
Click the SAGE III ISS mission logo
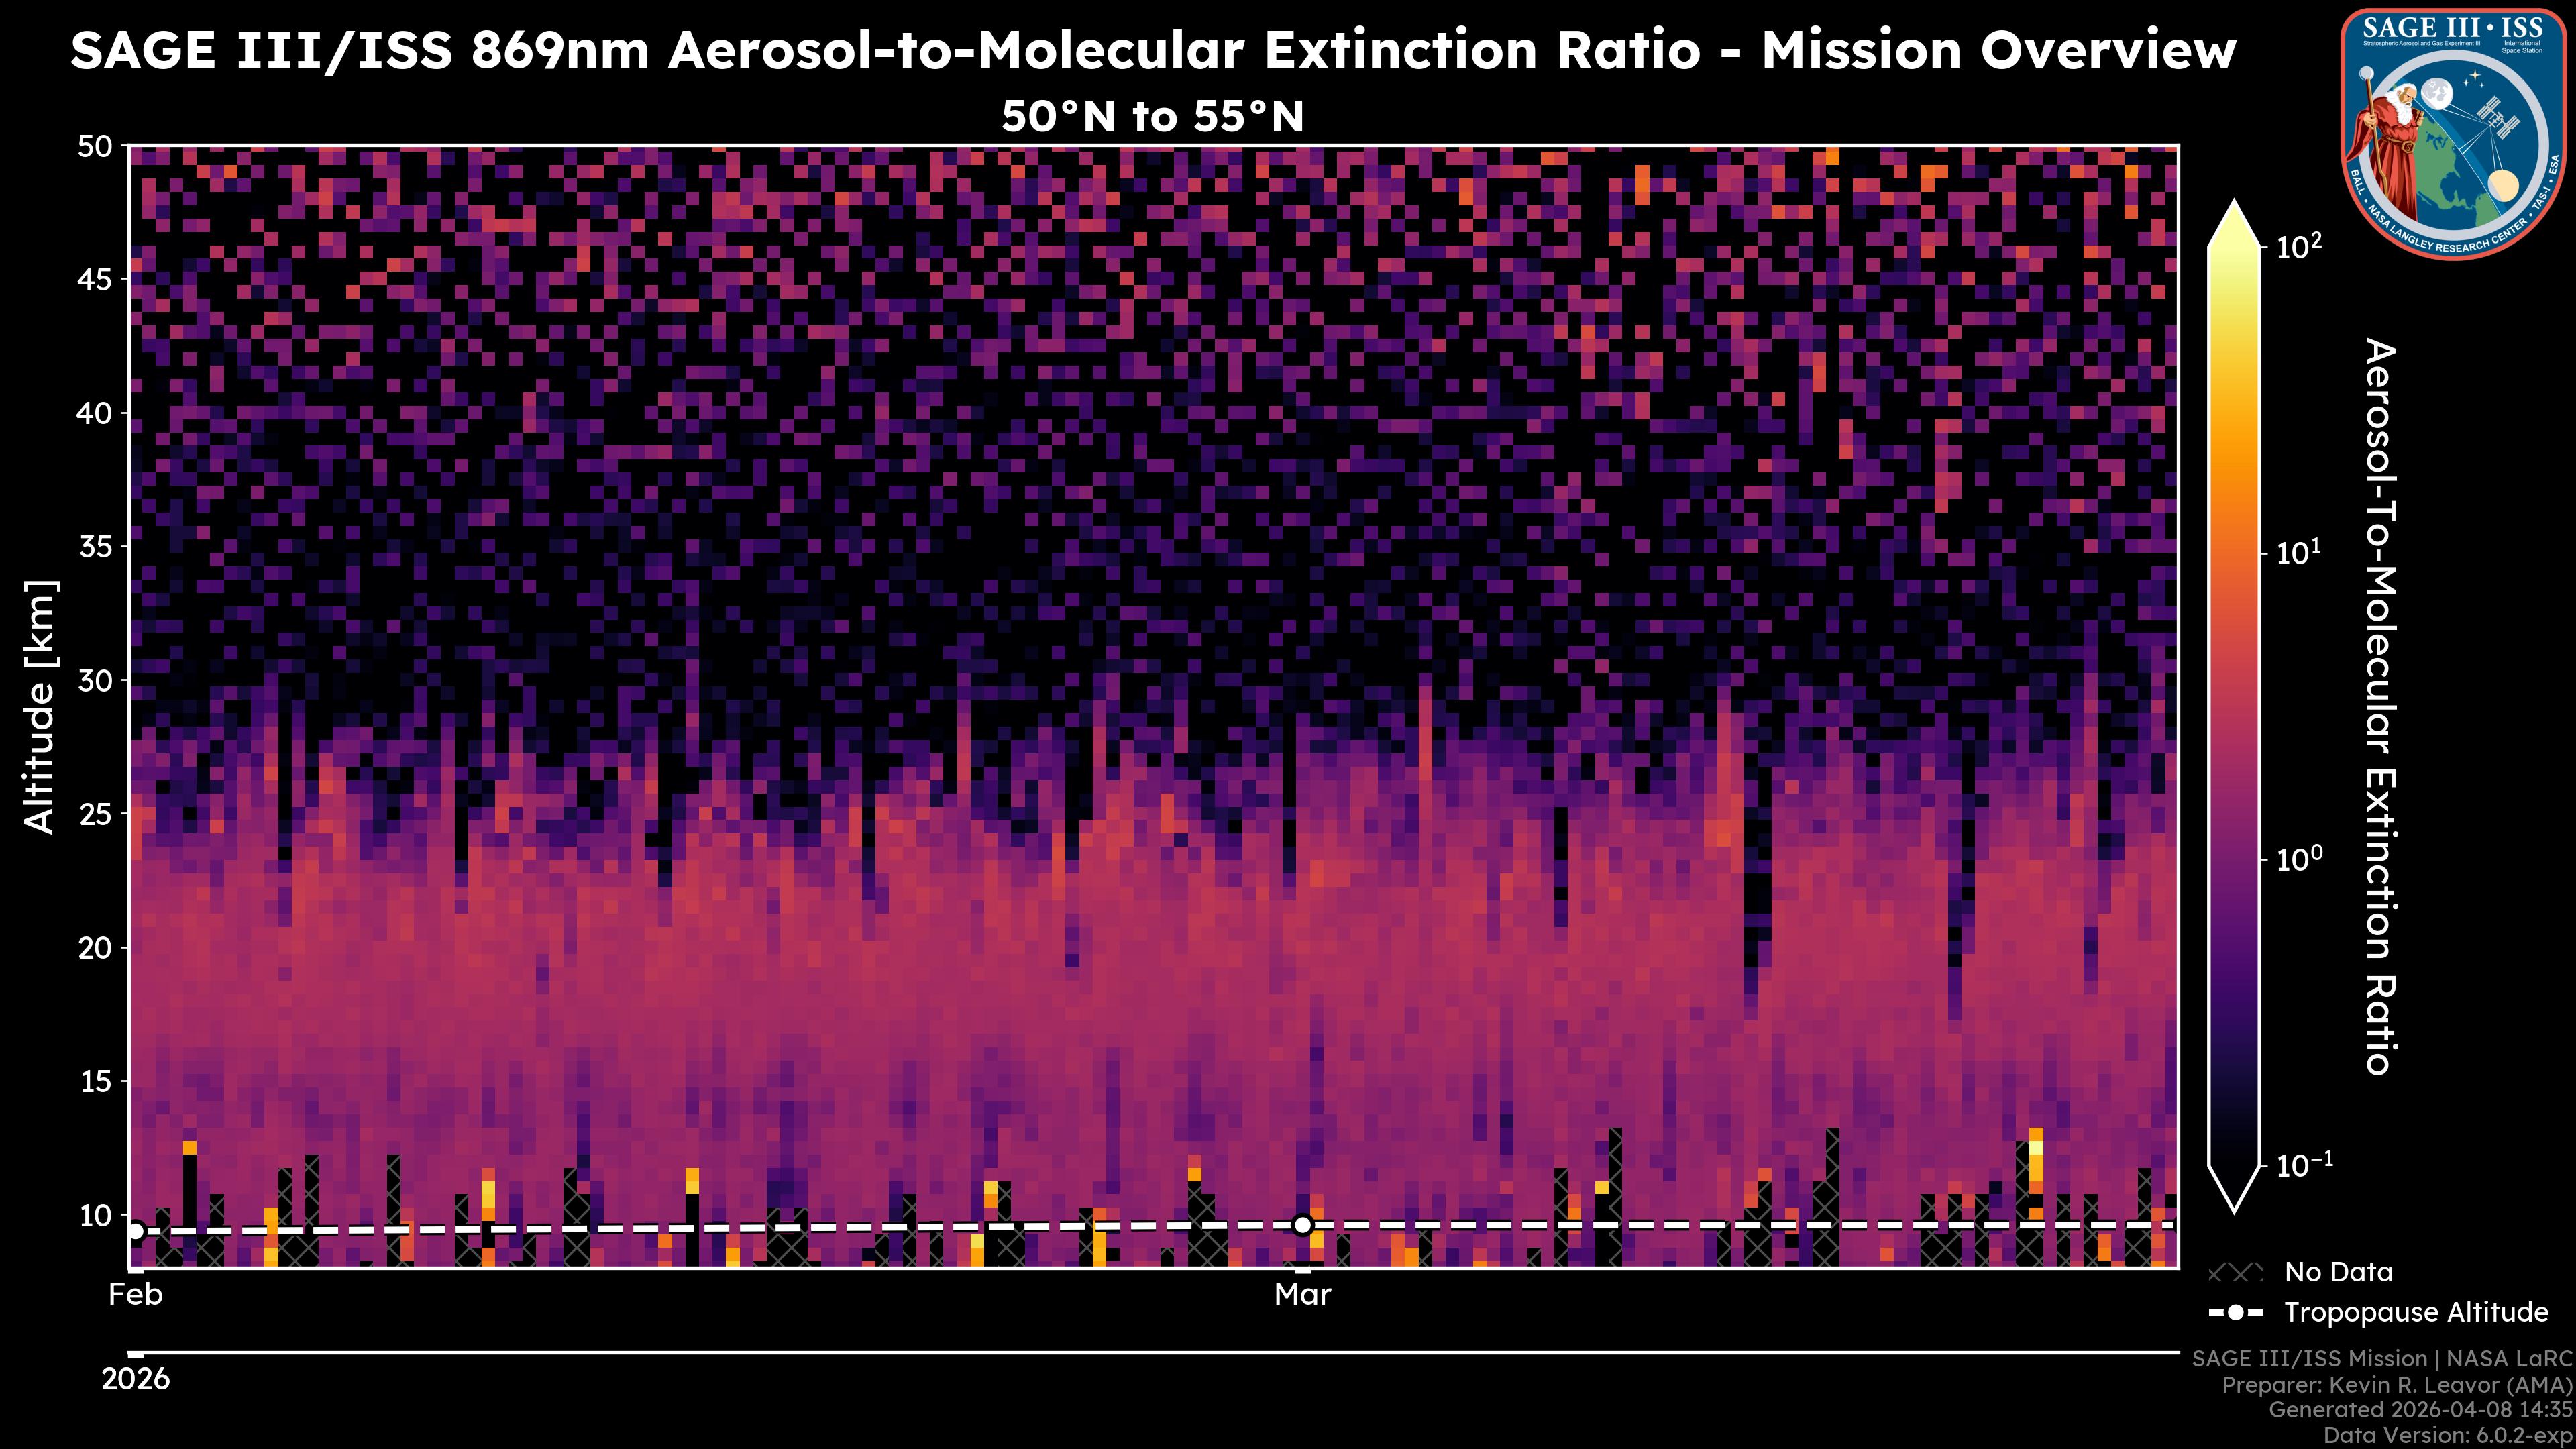tap(2453, 133)
